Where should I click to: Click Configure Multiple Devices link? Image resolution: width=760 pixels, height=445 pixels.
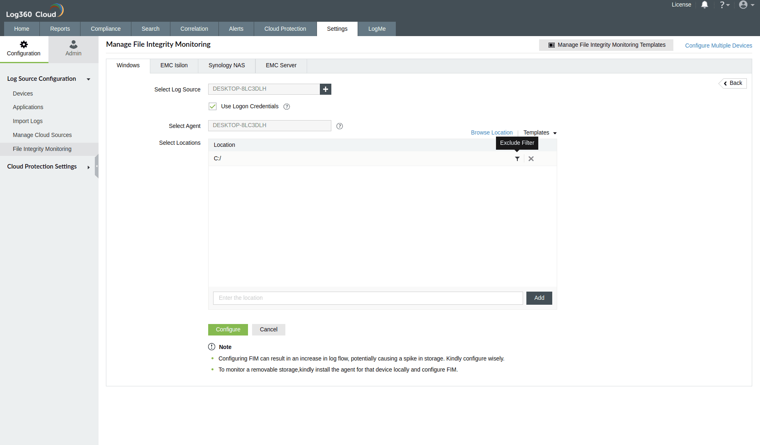coord(719,46)
